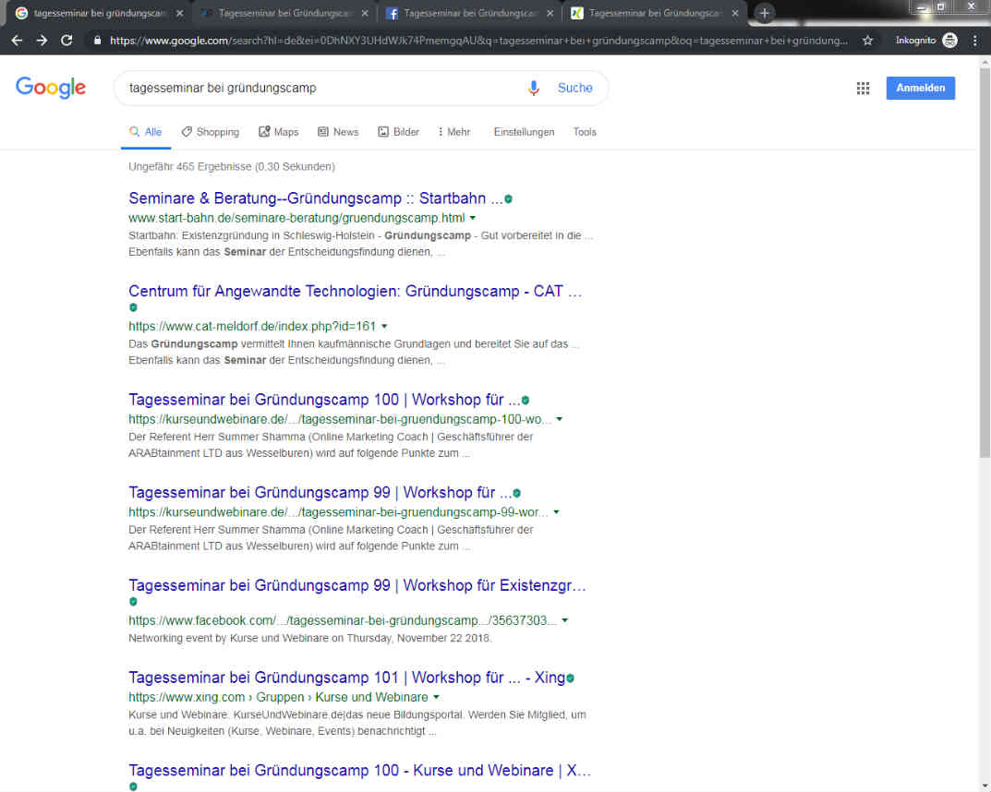Click the Google search query field
This screenshot has width=991, height=792.
point(322,88)
